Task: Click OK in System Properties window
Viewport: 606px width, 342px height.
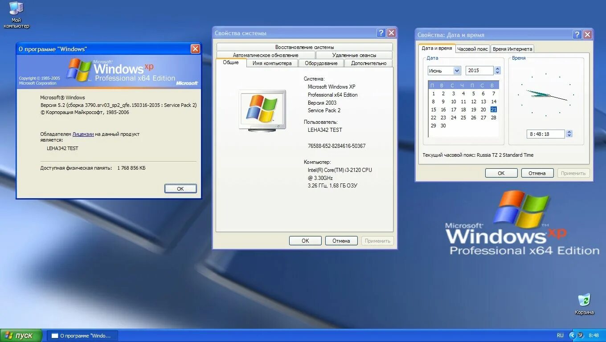Action: pos(305,241)
